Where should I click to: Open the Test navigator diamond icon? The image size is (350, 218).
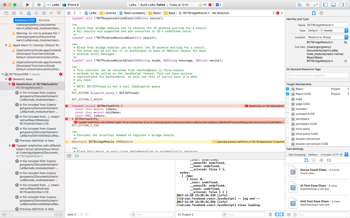pyautogui.click(x=36, y=13)
